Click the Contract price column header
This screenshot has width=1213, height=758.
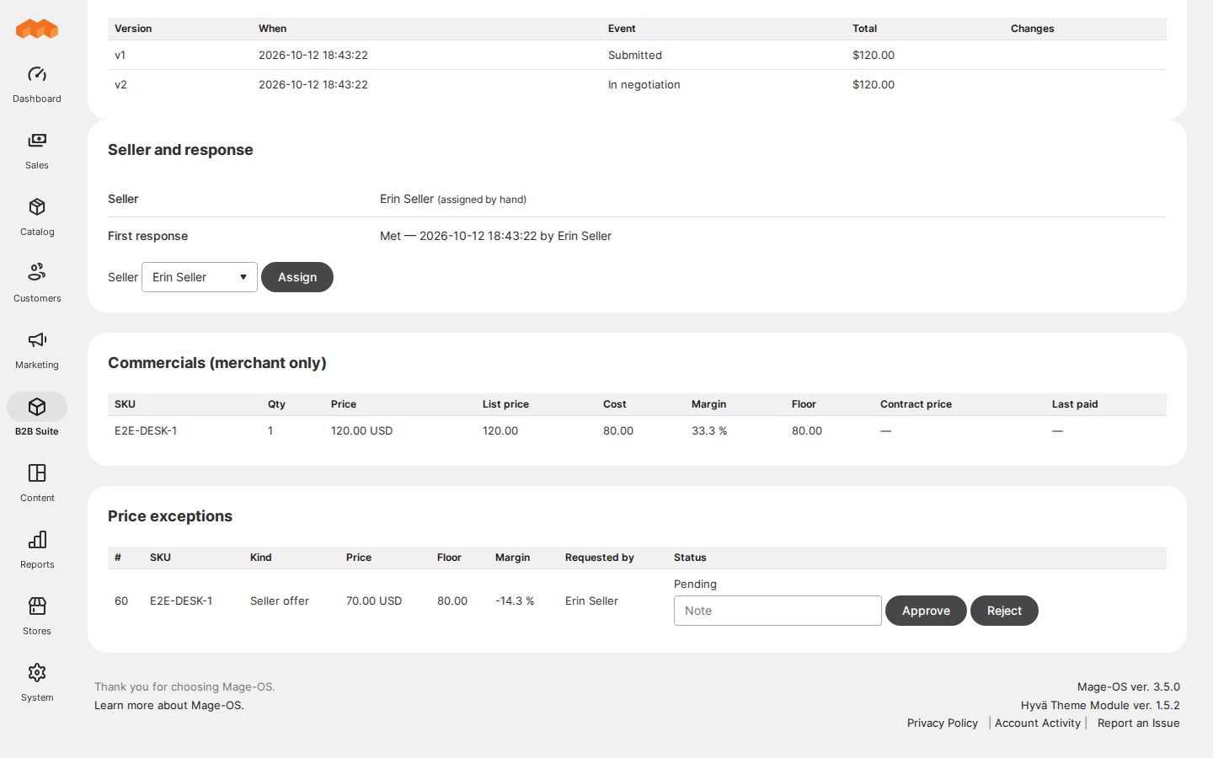coord(916,404)
